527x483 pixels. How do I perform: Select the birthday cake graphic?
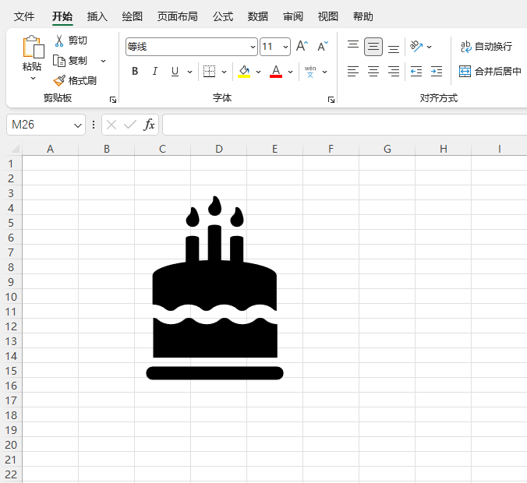(x=214, y=287)
